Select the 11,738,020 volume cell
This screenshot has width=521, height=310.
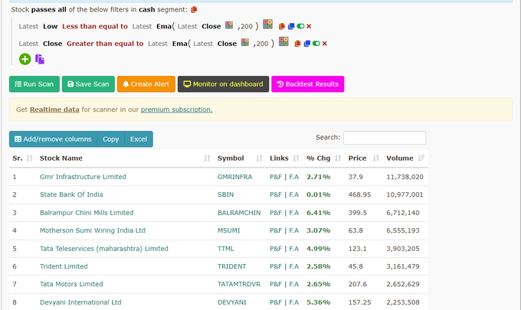pyautogui.click(x=405, y=177)
